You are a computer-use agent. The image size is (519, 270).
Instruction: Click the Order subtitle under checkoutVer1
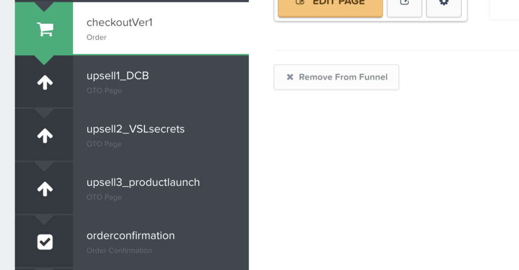click(96, 38)
